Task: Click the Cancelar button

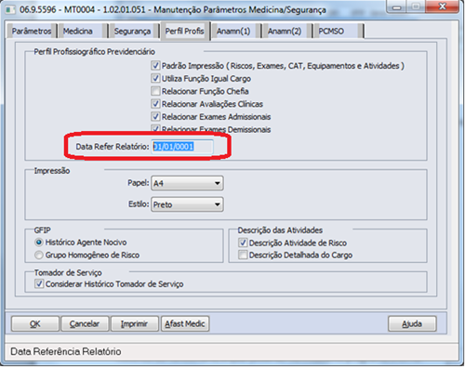Action: 85,324
